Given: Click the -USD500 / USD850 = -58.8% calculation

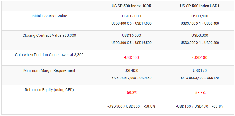Looking at the screenshot, I should coord(131,107).
